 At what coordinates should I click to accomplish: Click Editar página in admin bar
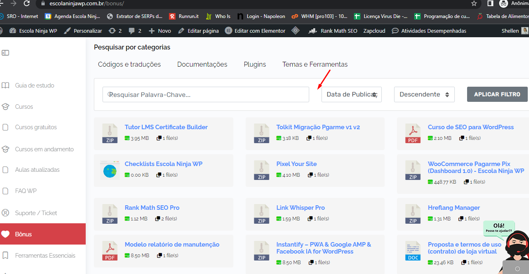tap(198, 31)
